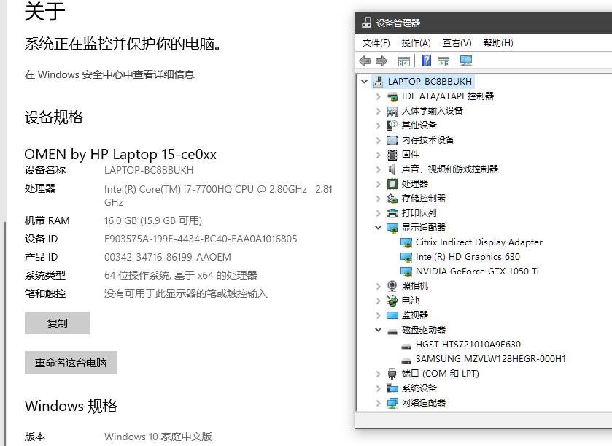Collapse the 显示适配器 tree node
Viewport: 612px width, 446px height.
[x=378, y=227]
